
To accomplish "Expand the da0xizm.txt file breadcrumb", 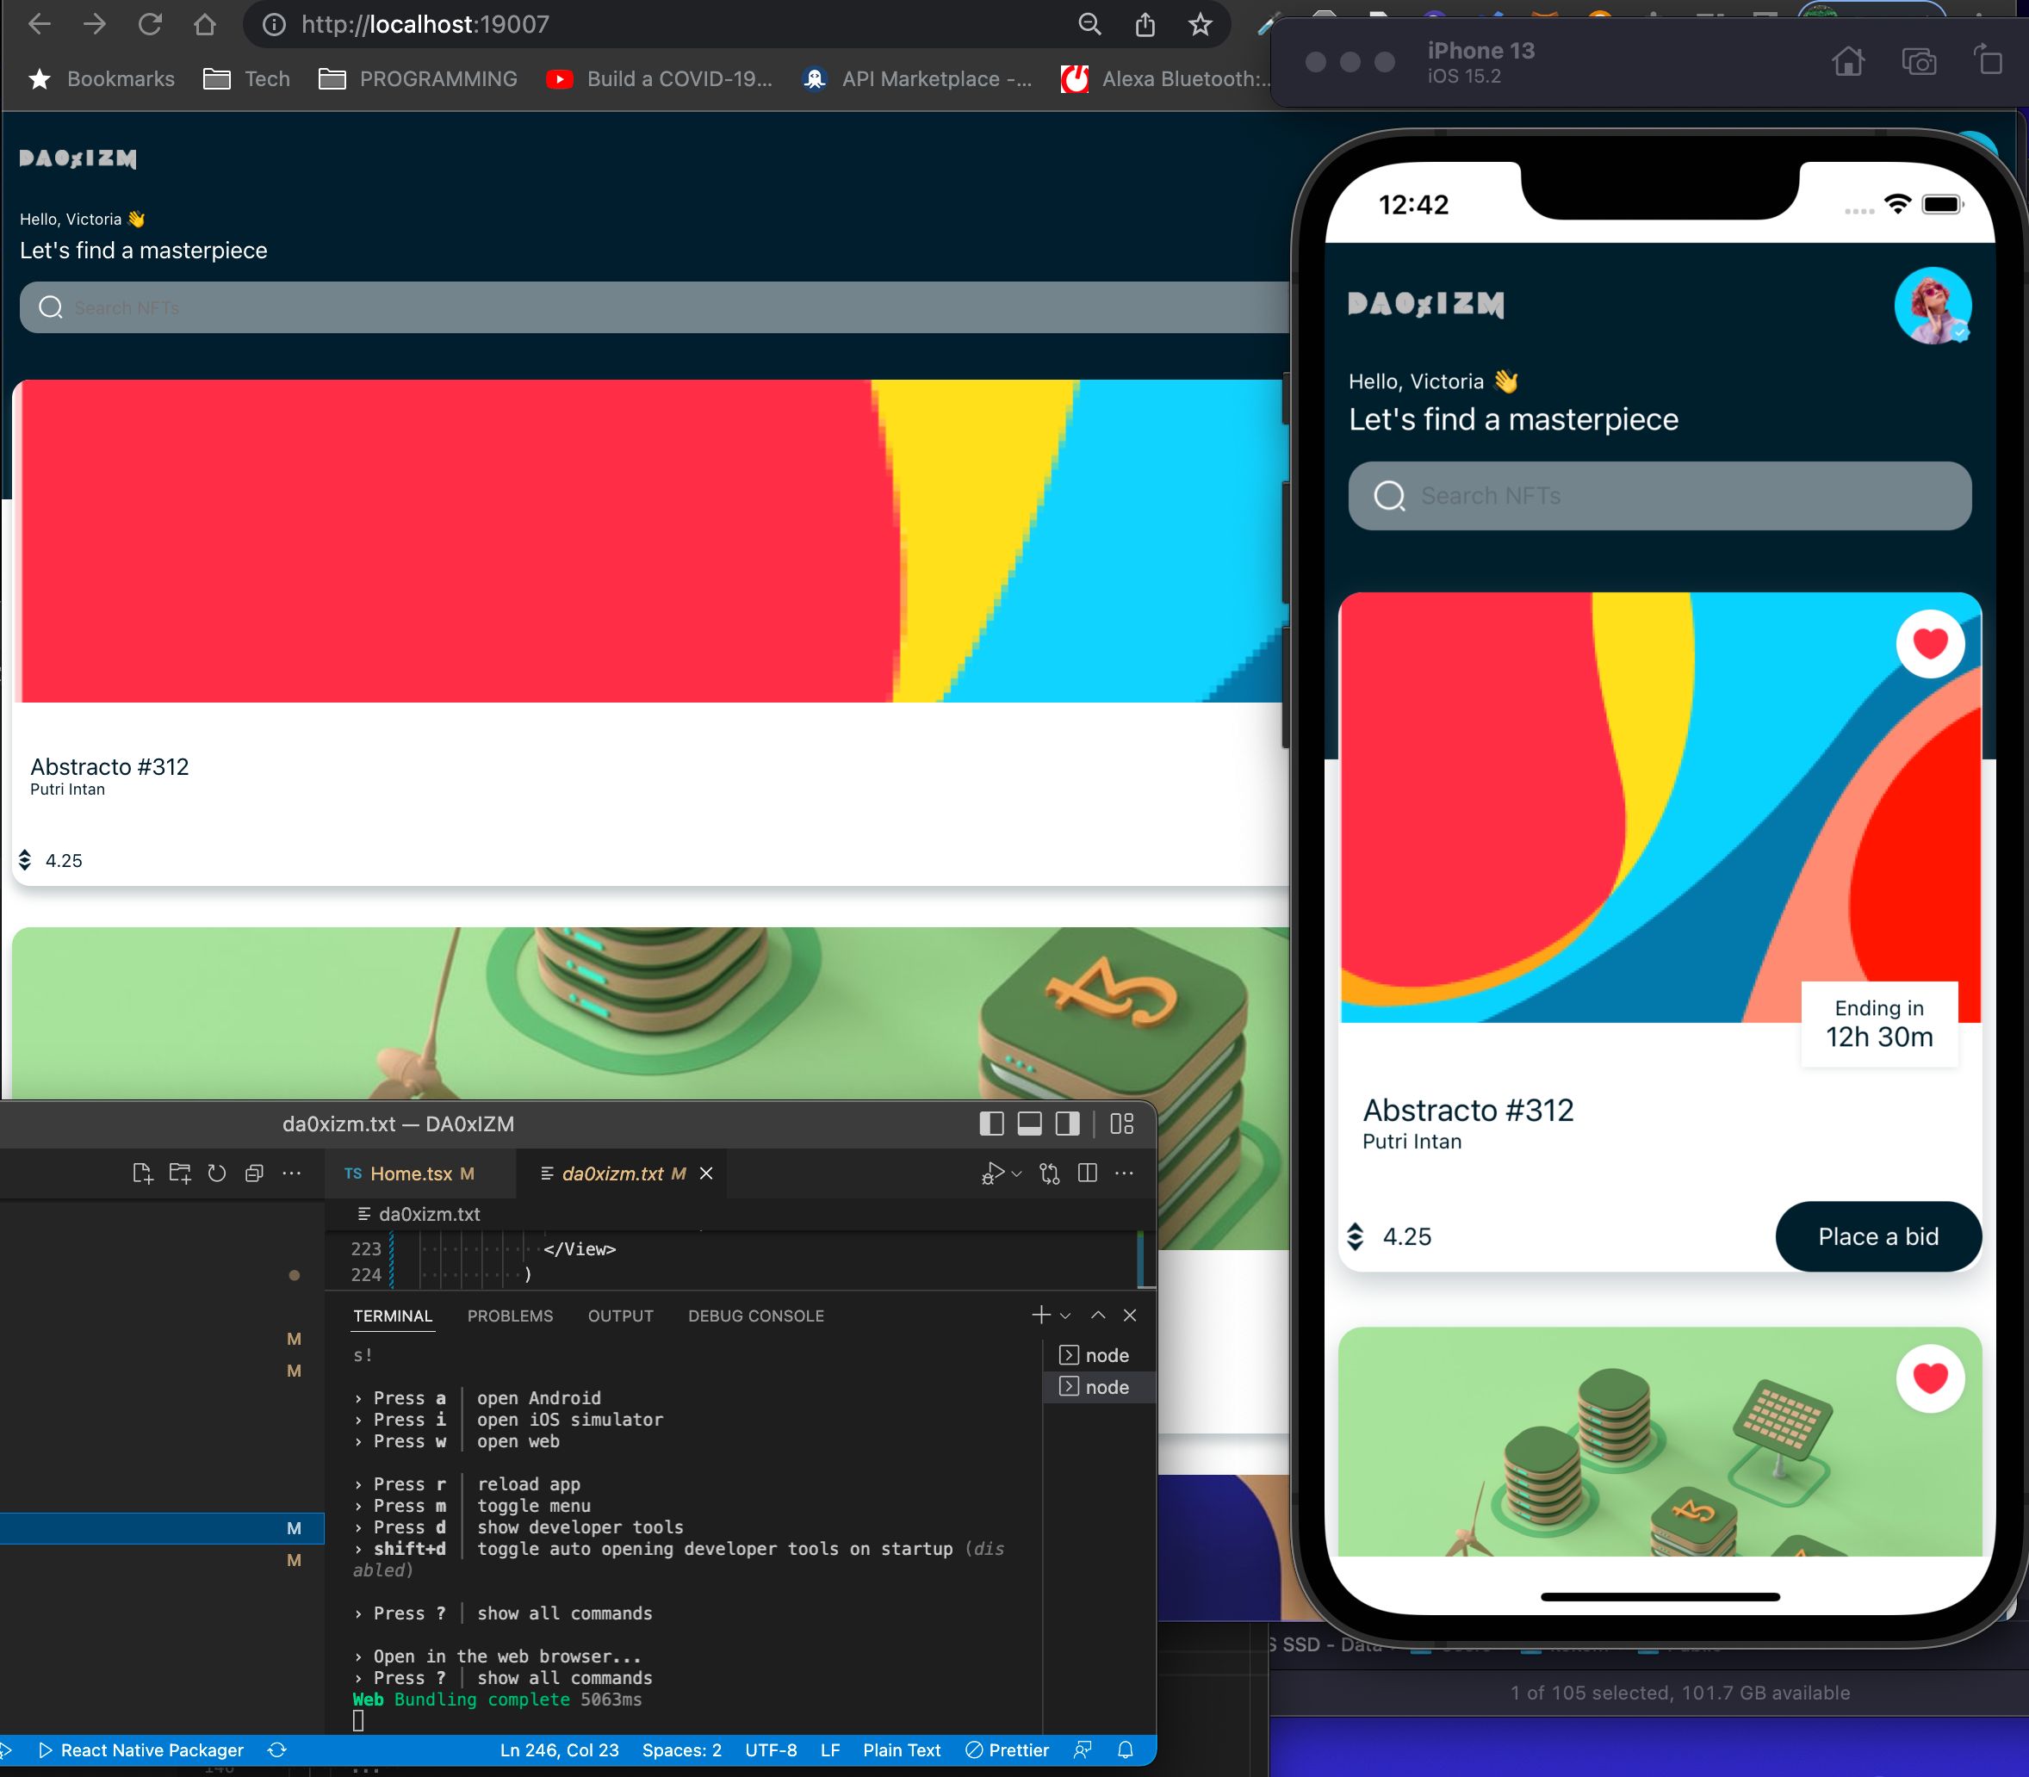I will click(x=428, y=1215).
